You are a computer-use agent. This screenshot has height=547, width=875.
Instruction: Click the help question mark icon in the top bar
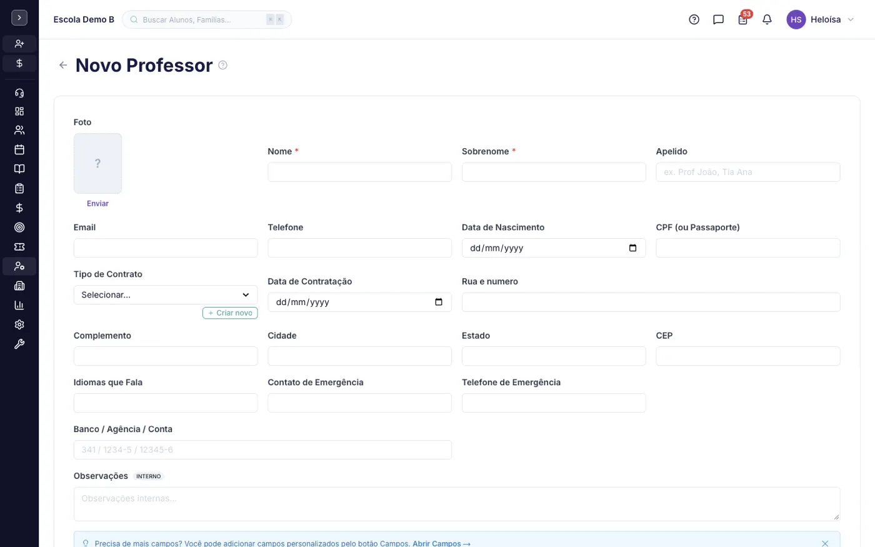[x=694, y=19]
